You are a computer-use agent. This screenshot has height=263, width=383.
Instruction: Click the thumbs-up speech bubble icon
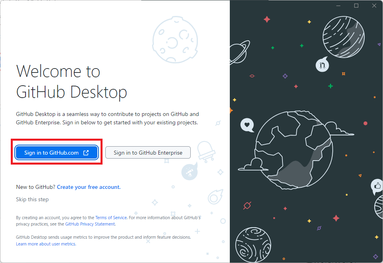tap(377, 186)
